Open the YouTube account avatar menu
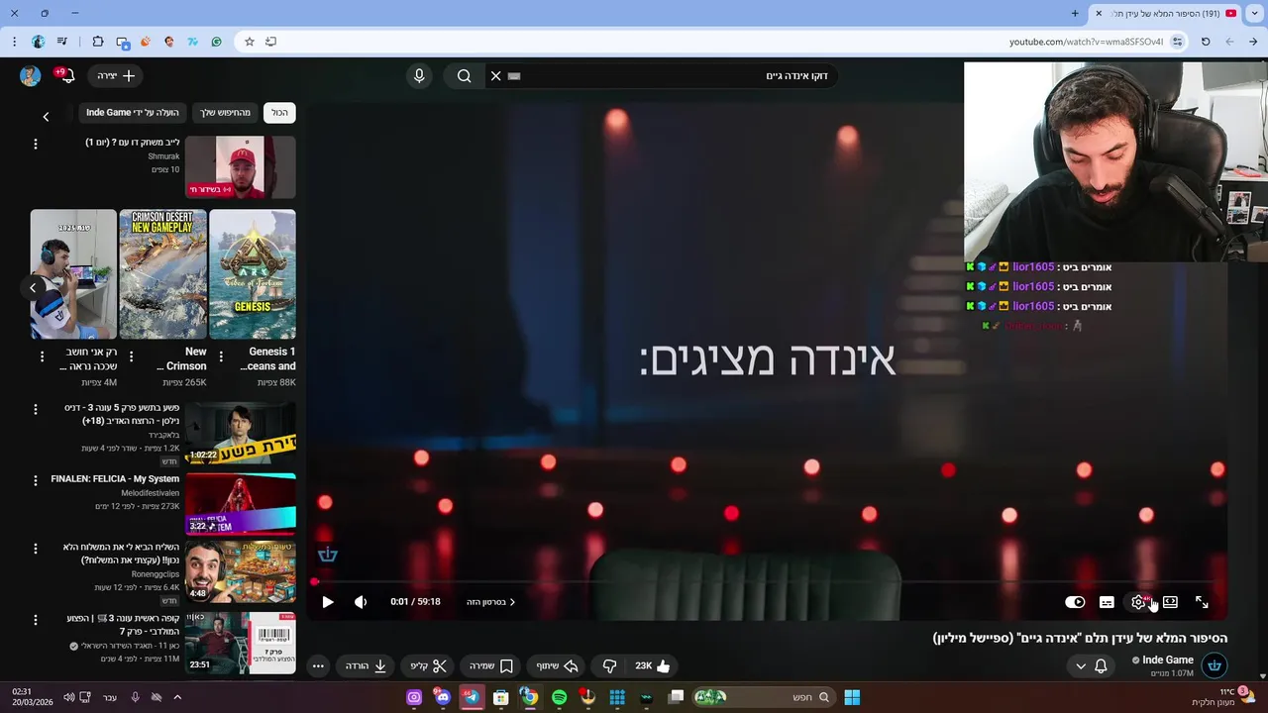Screen dimensions: 1268x713 click(x=30, y=76)
